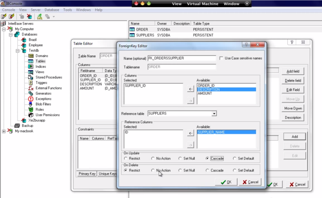Choose No Action for On Update

pos(153,159)
